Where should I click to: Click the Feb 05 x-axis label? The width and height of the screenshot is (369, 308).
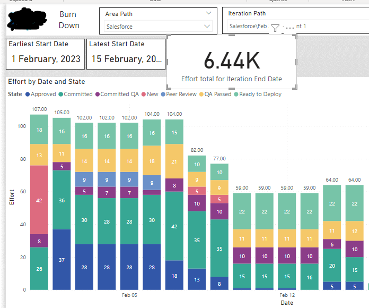[x=129, y=295]
